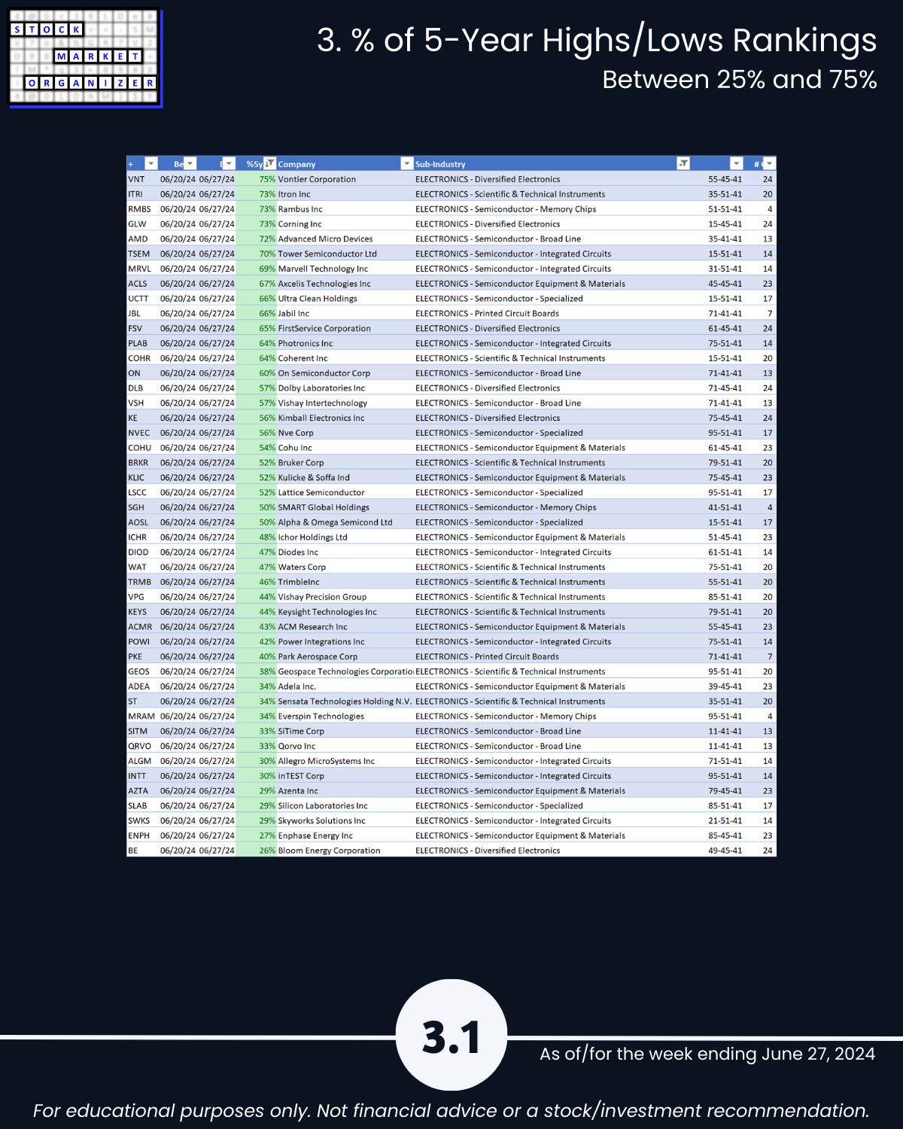
Task: Open the applied Sub-Industry column filter button
Action: click(683, 163)
